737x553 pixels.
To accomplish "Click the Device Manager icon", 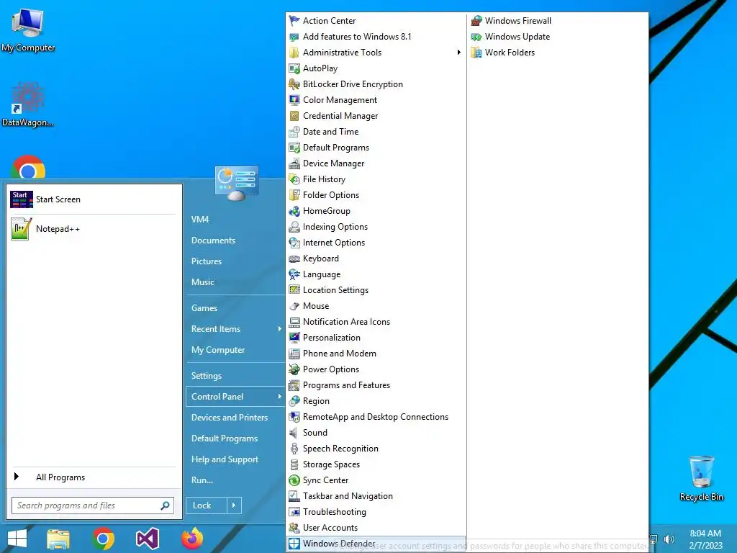I will tap(294, 163).
